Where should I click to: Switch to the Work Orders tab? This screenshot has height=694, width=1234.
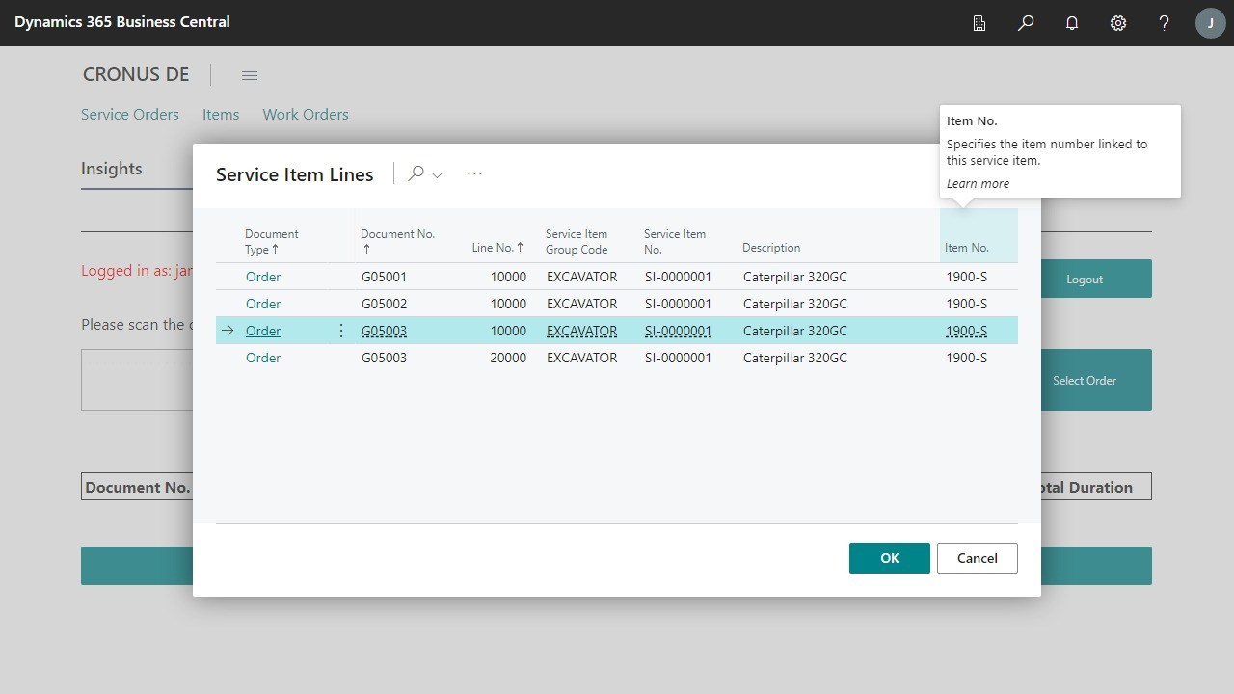point(305,114)
